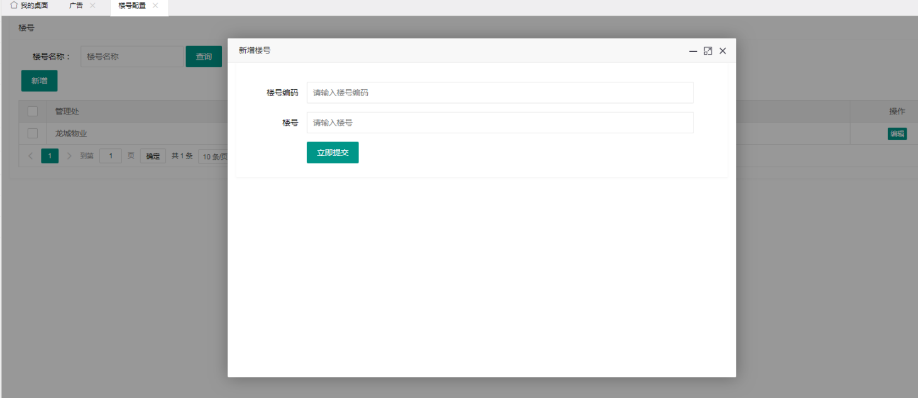Click the 请输入楼号 input field
Viewport: 918px width, 398px height.
click(500, 123)
